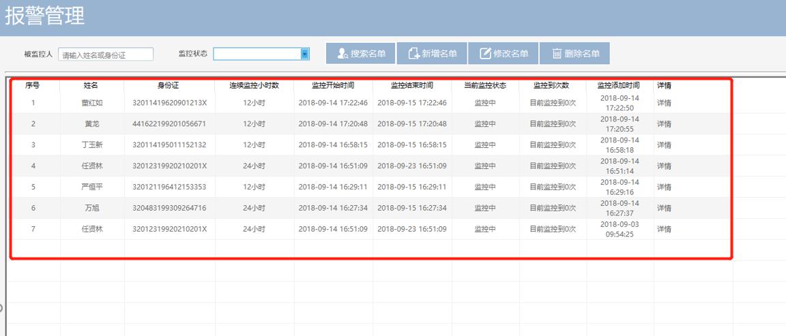
Task: Click the edit list pencil icon
Action: (485, 54)
